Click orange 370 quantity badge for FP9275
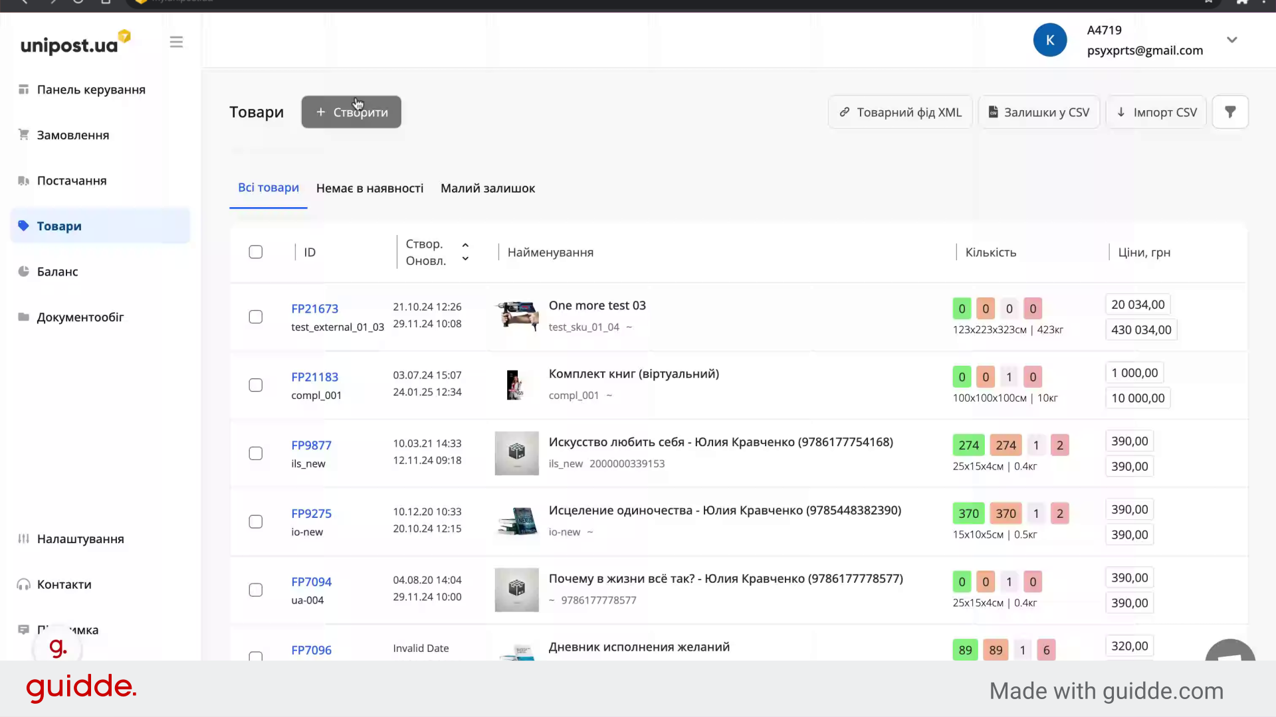Image resolution: width=1276 pixels, height=717 pixels. tap(1006, 514)
